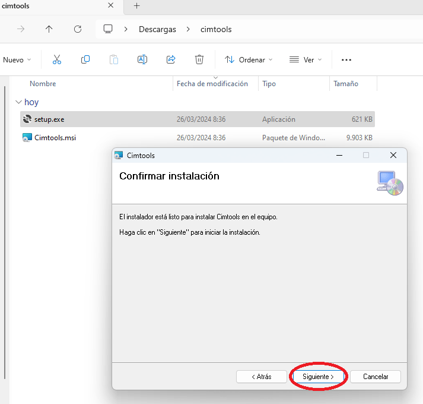The height and width of the screenshot is (404, 423).
Task: Click the 621 KB size cell
Action: 362,119
